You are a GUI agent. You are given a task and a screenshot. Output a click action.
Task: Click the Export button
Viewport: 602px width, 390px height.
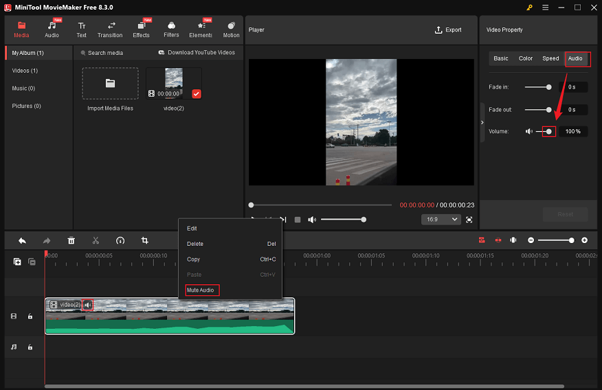pos(448,30)
